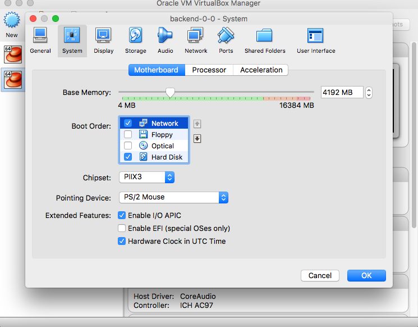Uncheck Network in boot order
The width and height of the screenshot is (418, 327).
(x=128, y=123)
